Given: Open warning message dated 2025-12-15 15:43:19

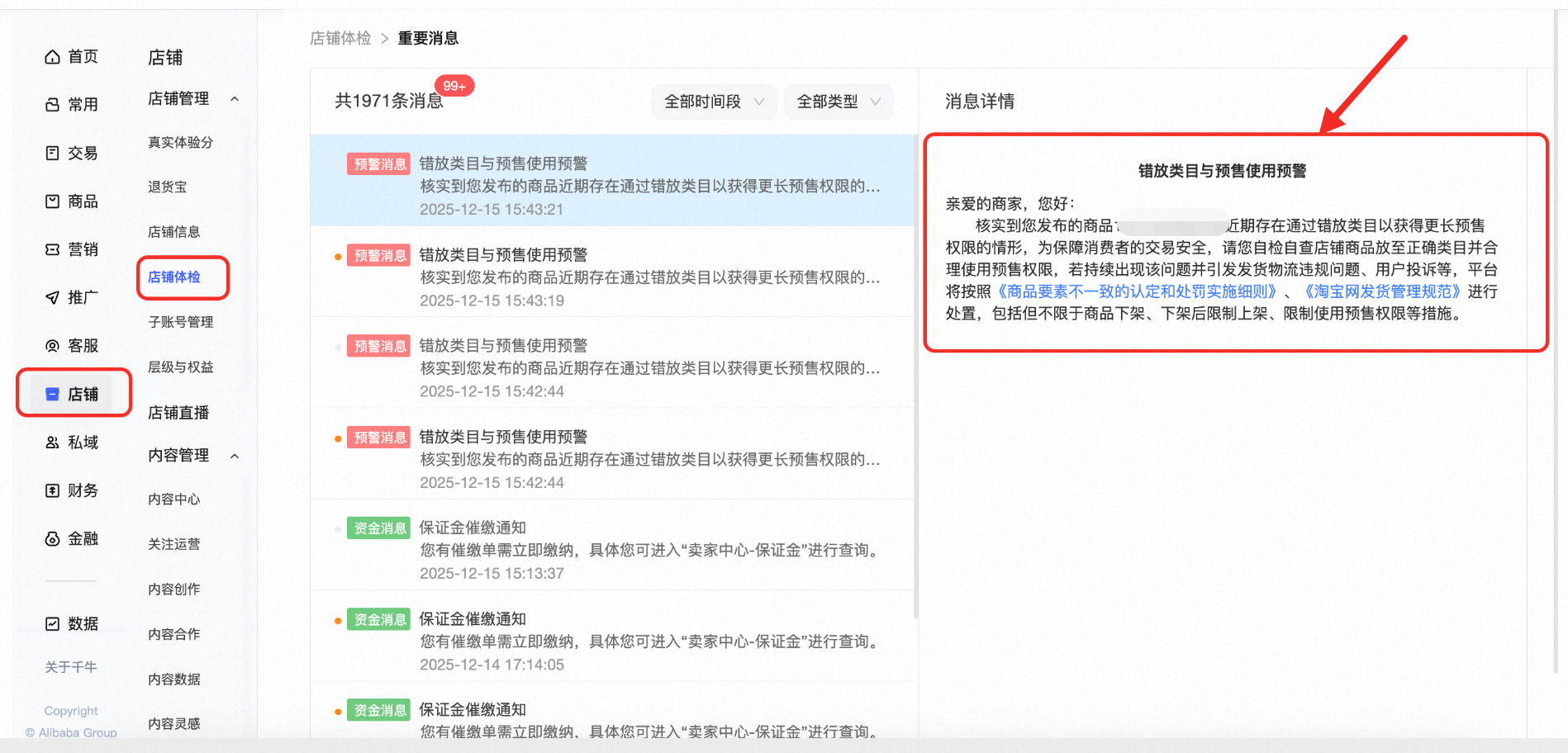Looking at the screenshot, I should (612, 272).
